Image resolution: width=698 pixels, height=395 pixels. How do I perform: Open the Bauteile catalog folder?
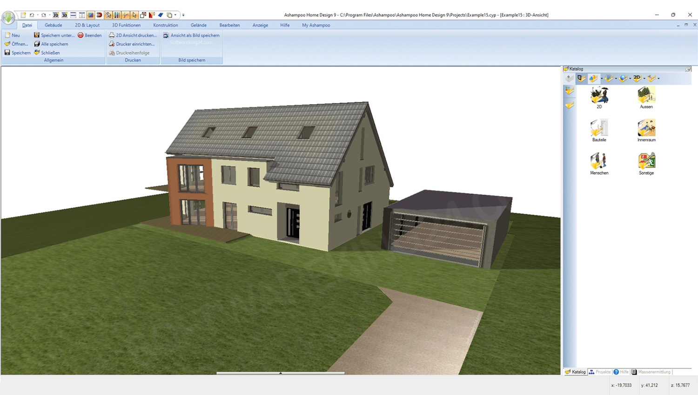click(599, 131)
